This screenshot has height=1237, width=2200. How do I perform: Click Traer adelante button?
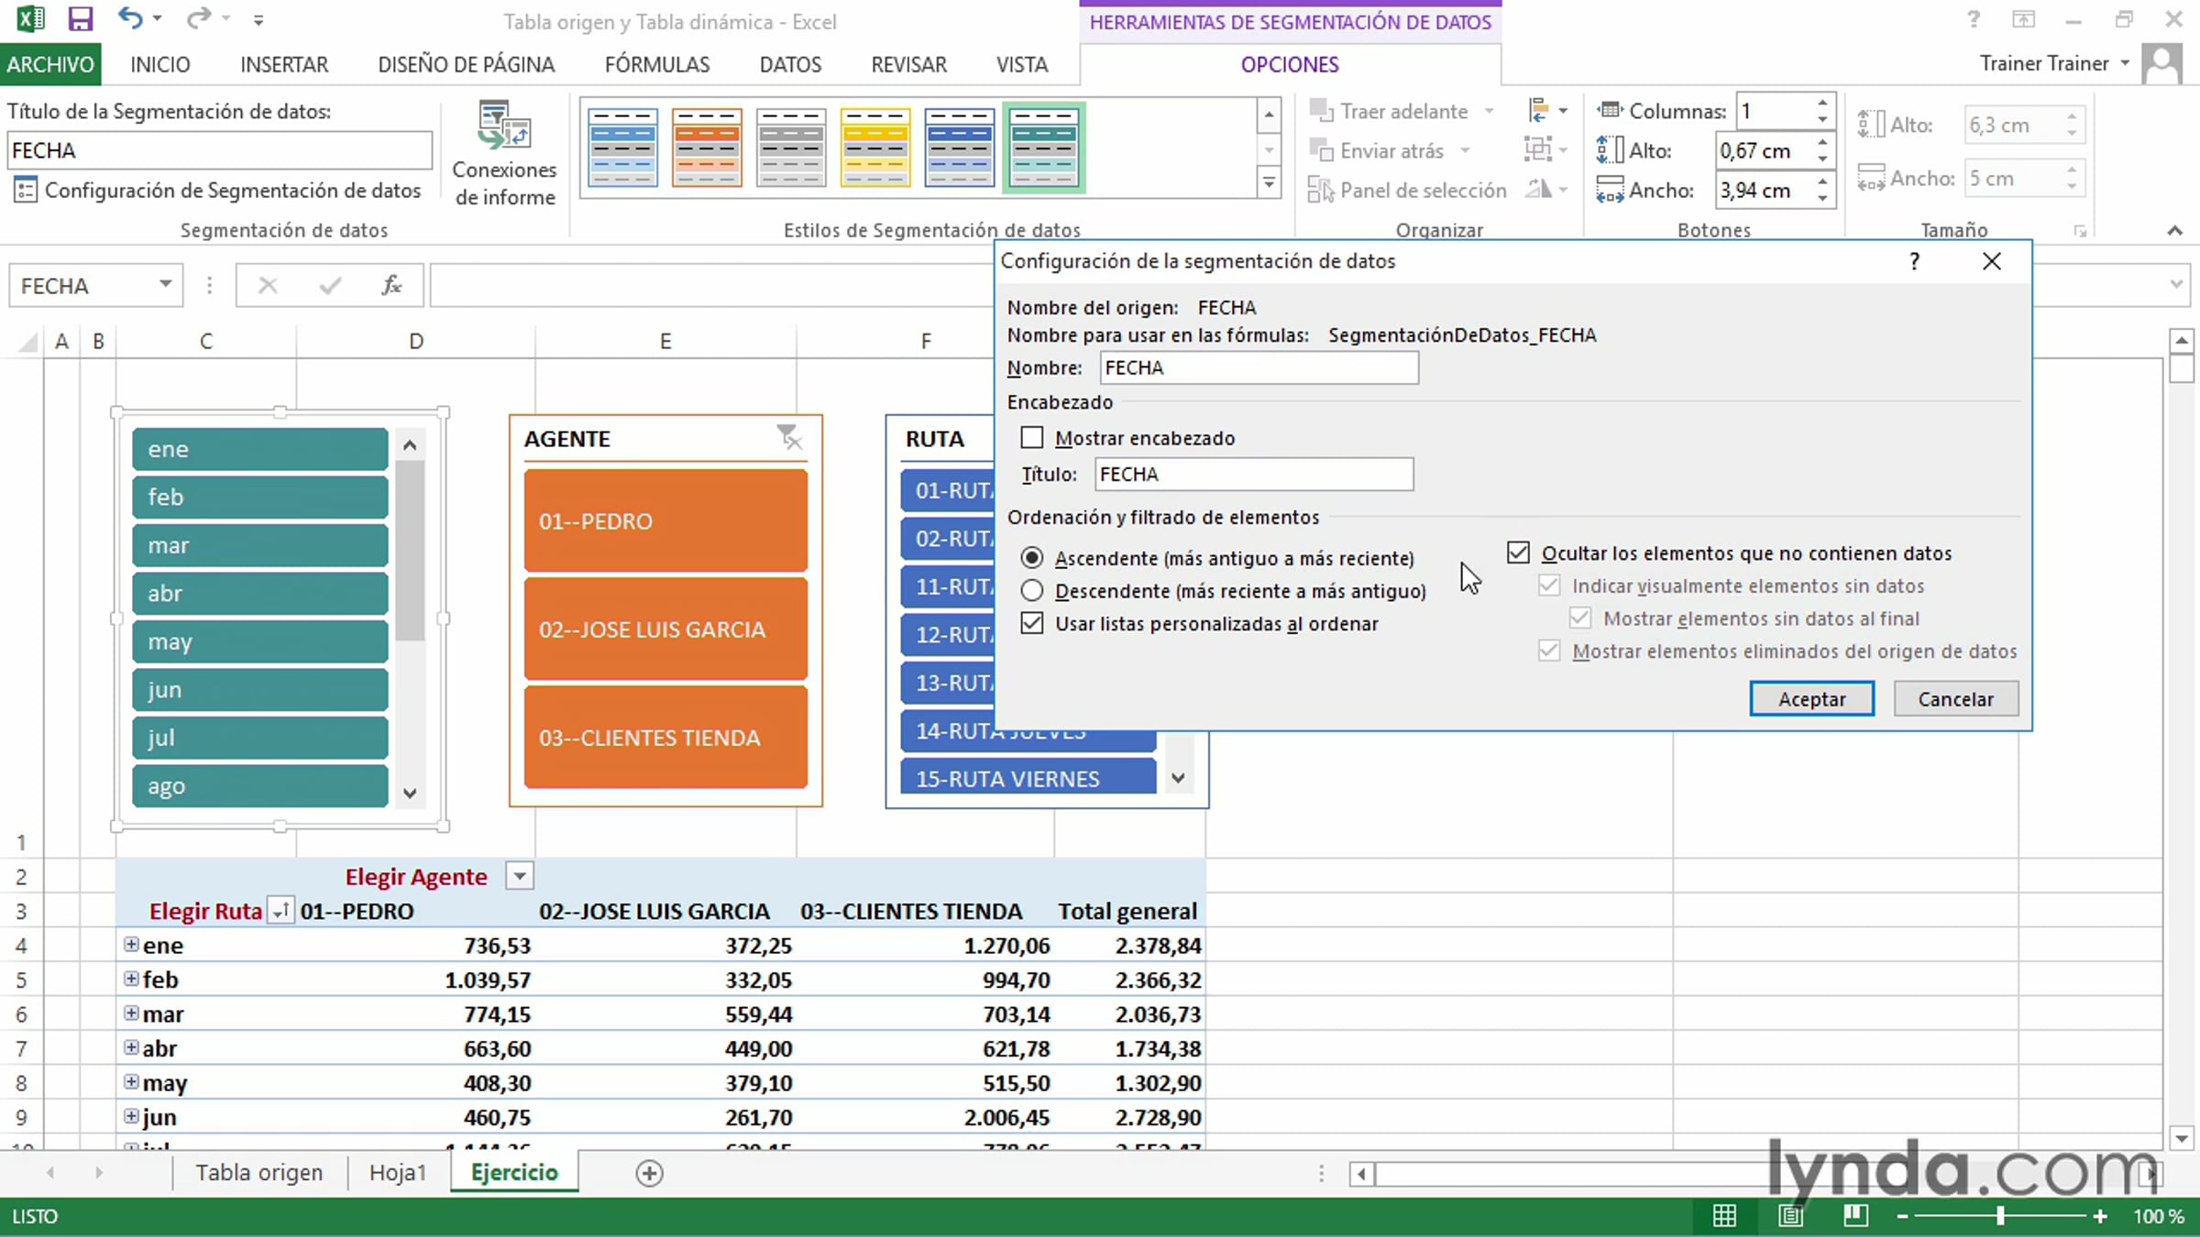1389,111
